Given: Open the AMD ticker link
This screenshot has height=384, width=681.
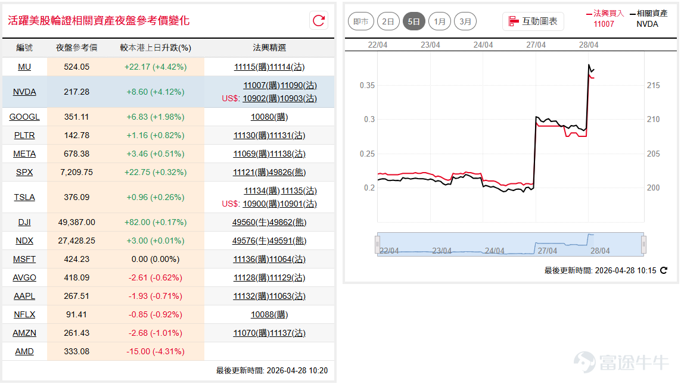Looking at the screenshot, I should coord(24,351).
